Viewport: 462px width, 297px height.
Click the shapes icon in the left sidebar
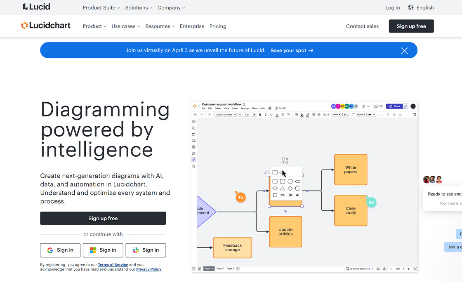pyautogui.click(x=193, y=128)
